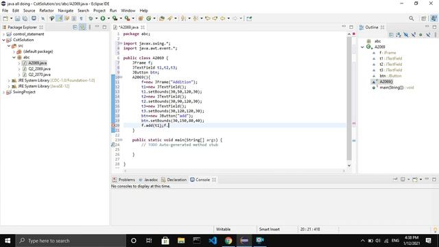
Task: Click the Previous Annotation icon
Action: click(x=195, y=19)
